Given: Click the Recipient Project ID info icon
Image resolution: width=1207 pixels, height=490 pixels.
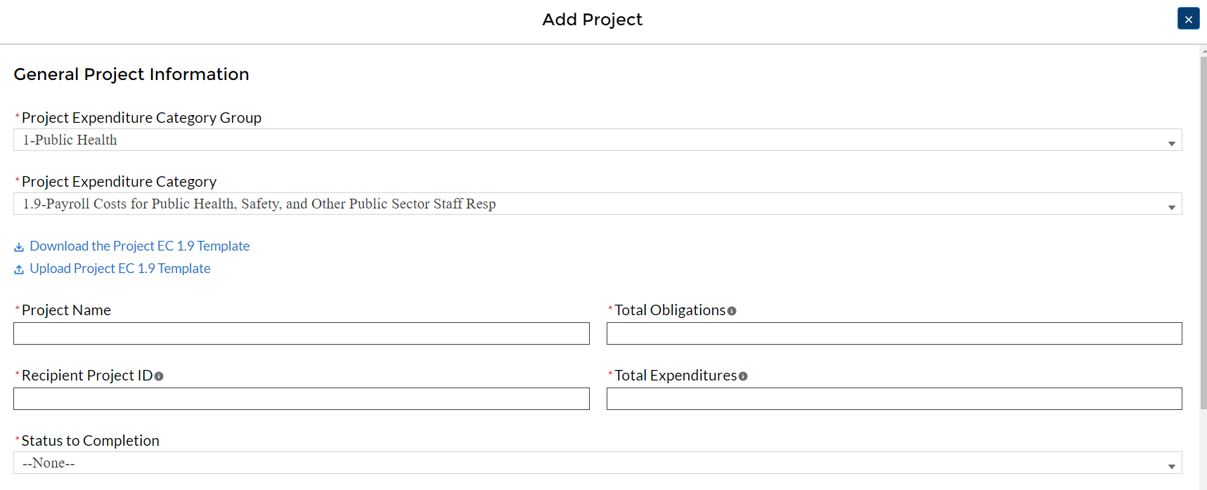Looking at the screenshot, I should [159, 376].
